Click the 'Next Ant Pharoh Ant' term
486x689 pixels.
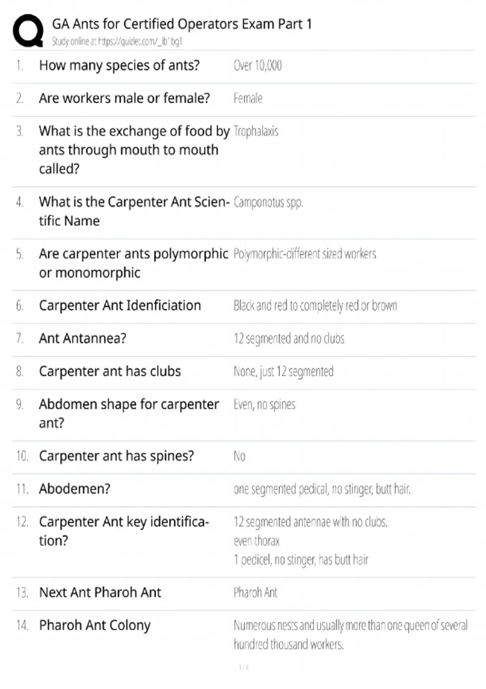tap(100, 593)
